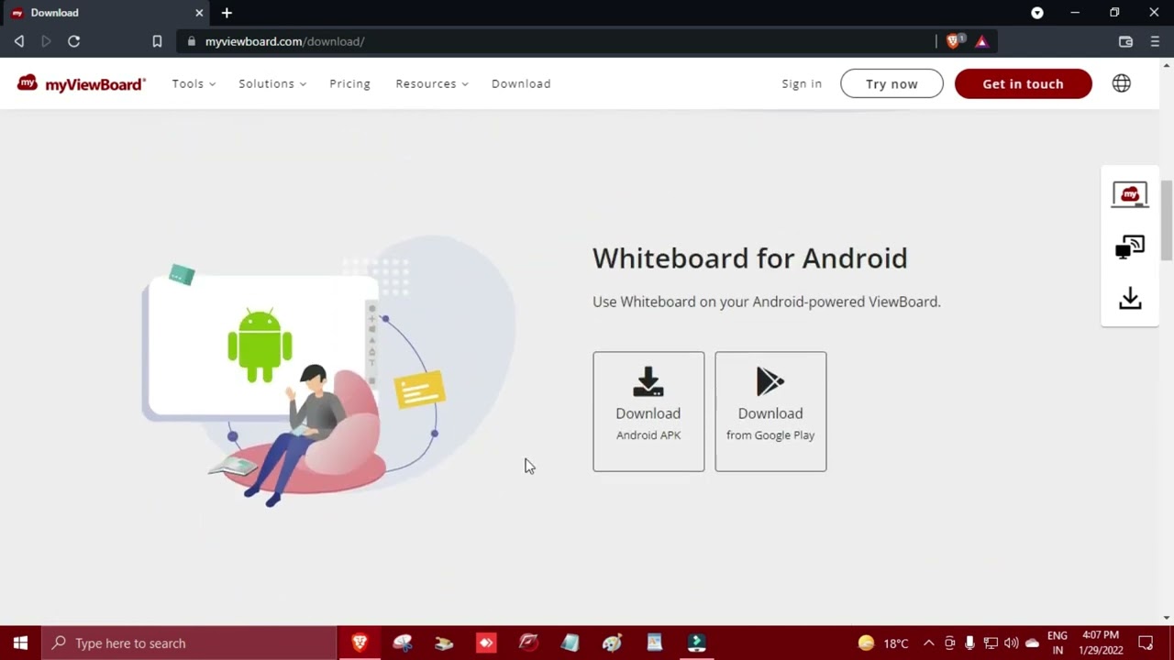
Task: Open a new browser tab
Action: 227,13
